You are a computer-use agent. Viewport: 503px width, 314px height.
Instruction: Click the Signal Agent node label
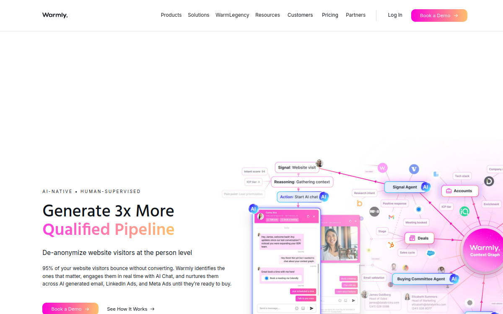click(404, 187)
